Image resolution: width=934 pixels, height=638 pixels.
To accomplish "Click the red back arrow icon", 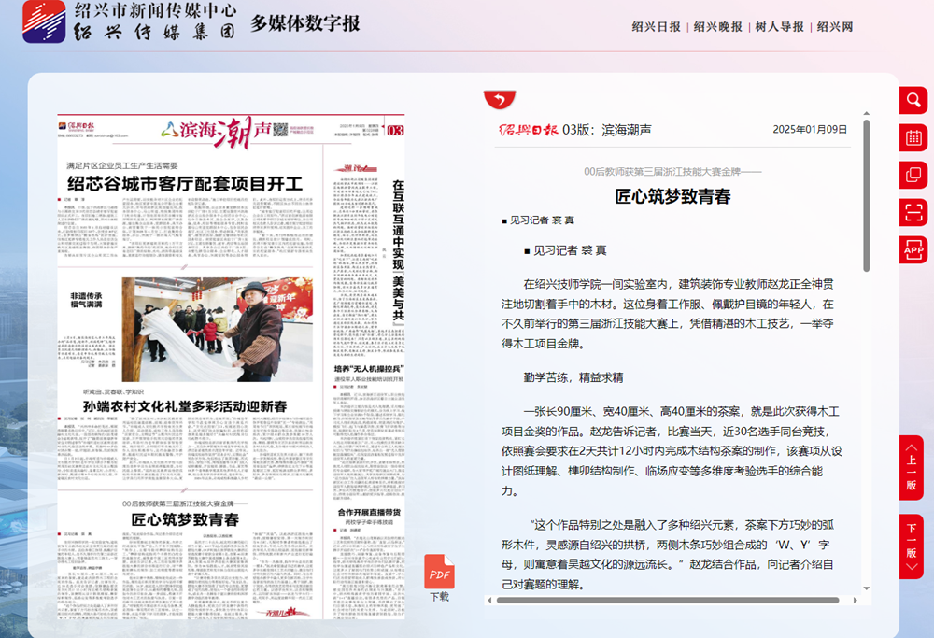I will tap(500, 100).
